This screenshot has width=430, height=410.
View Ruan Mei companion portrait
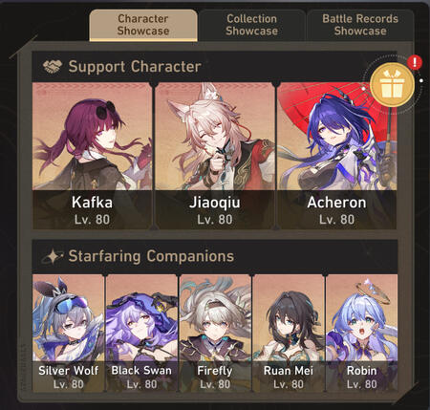click(x=289, y=334)
